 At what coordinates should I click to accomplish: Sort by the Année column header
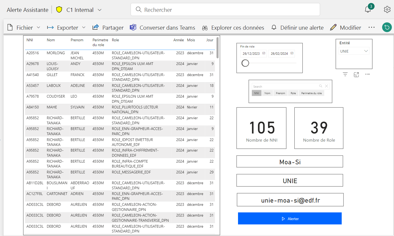click(x=179, y=40)
